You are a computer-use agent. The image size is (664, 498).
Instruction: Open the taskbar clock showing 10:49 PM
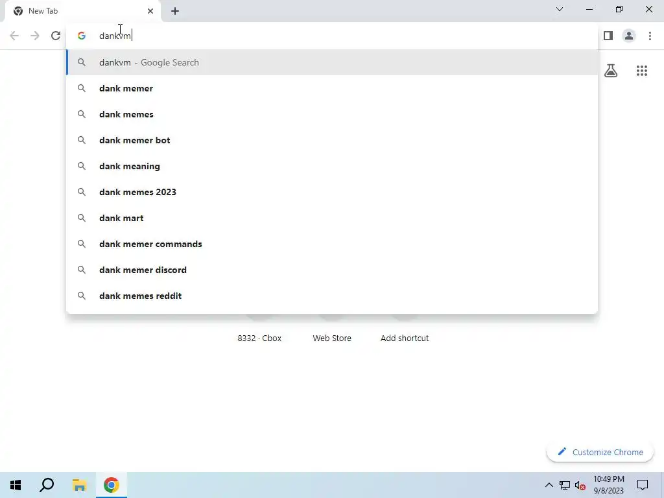click(x=608, y=485)
